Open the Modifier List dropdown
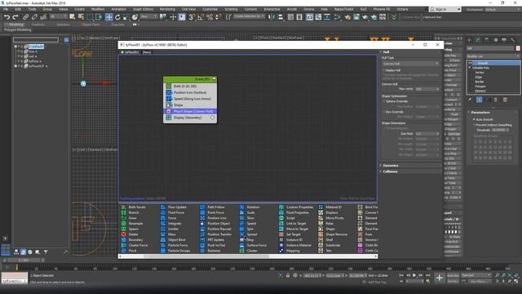 [x=493, y=56]
